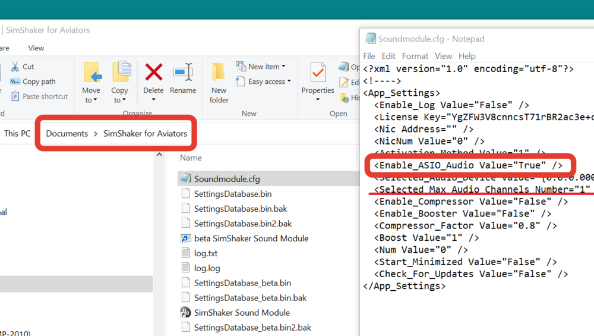
Task: Select the SettingsDatabase.bin.bak file
Action: click(x=241, y=209)
